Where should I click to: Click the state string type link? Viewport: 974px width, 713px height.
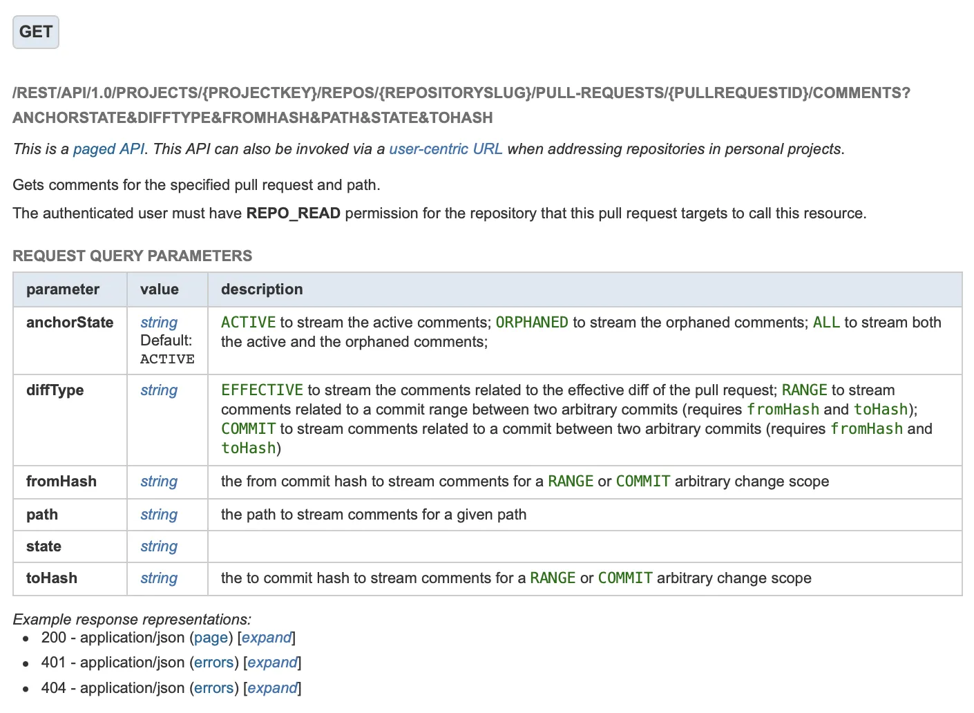[159, 546]
